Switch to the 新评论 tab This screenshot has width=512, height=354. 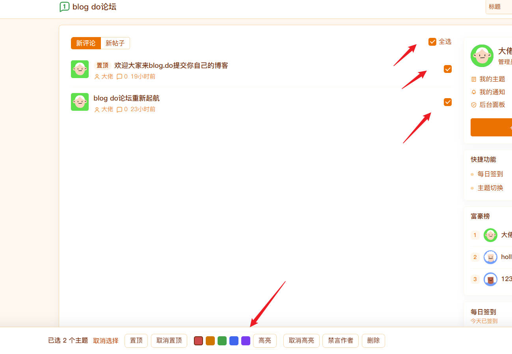pos(86,43)
